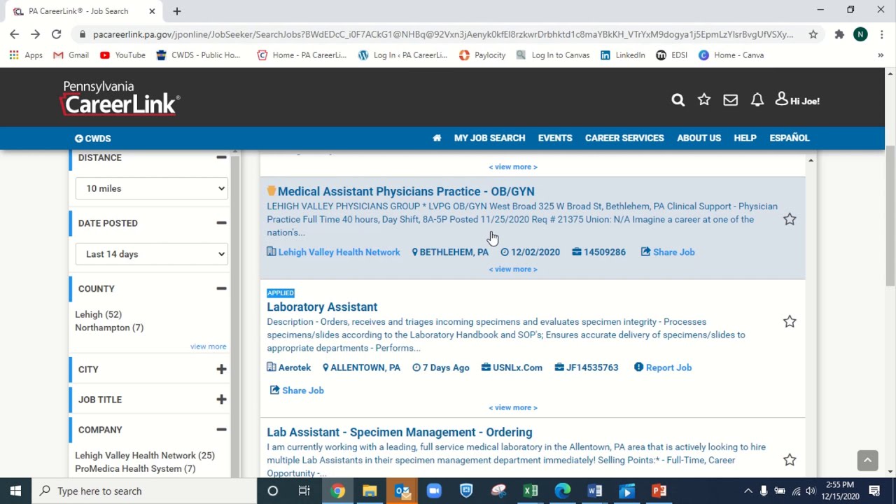Open the LinkedIn bookmark
Viewport: 896px width, 504px height.
click(622, 55)
